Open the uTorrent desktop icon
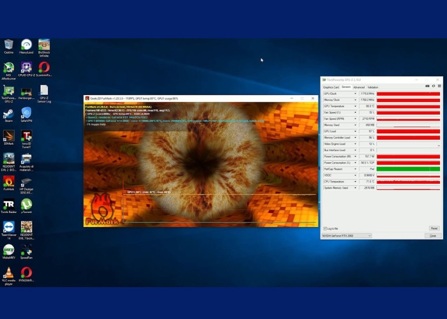The image size is (447, 319). [x=26, y=205]
